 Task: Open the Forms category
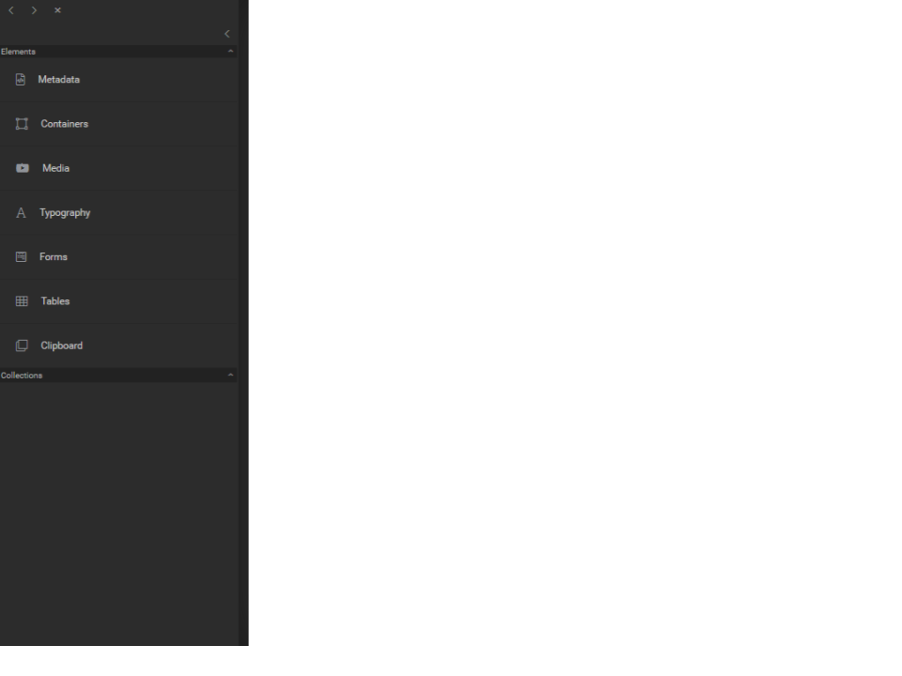(x=119, y=256)
